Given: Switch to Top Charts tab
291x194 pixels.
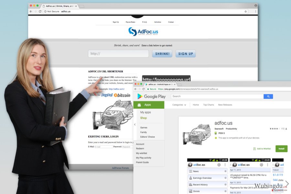Looking at the screenshot, I should (209, 105).
